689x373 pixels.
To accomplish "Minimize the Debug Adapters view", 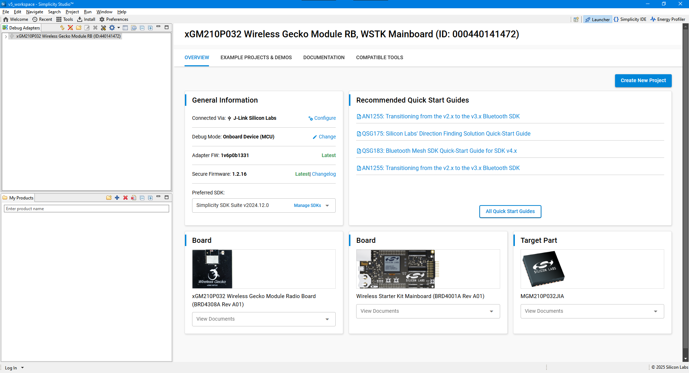I will (x=158, y=27).
